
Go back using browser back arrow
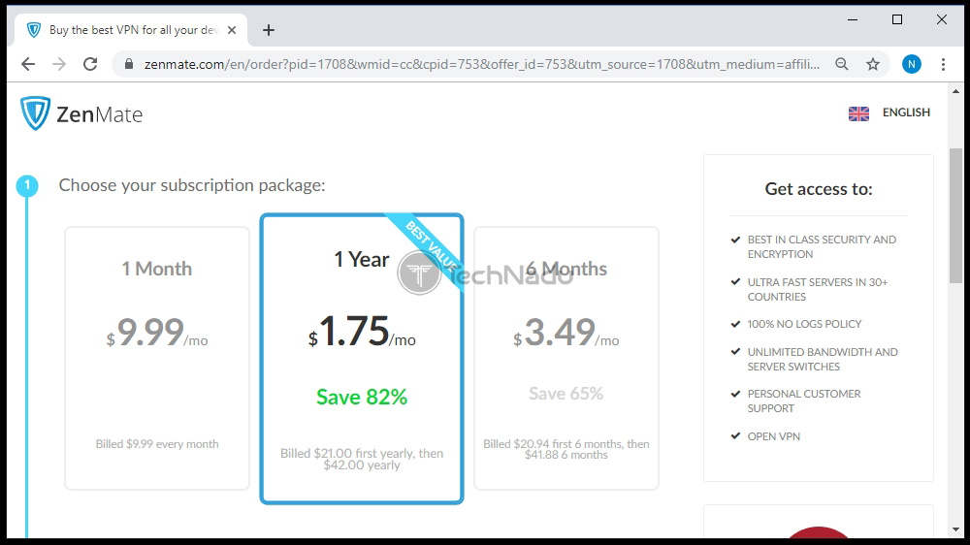coord(28,64)
